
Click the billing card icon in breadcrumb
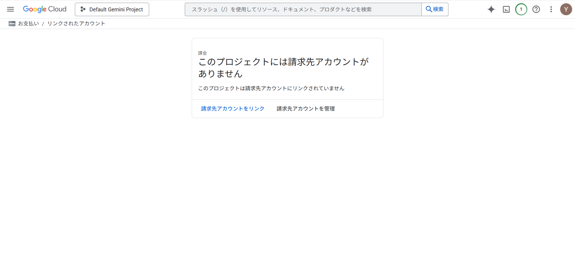coord(12,24)
